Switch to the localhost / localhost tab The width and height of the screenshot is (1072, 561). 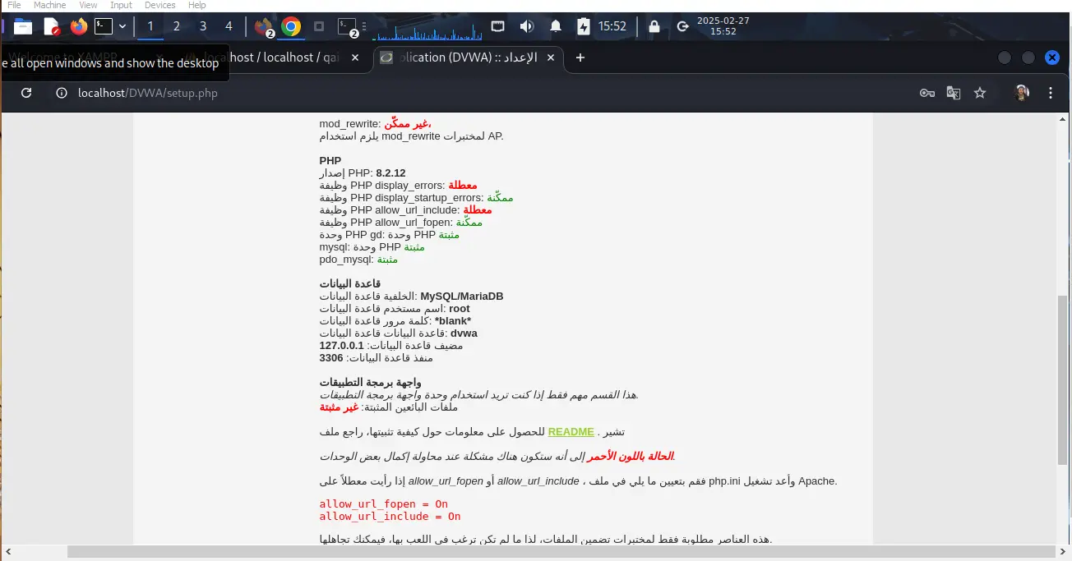coord(280,57)
